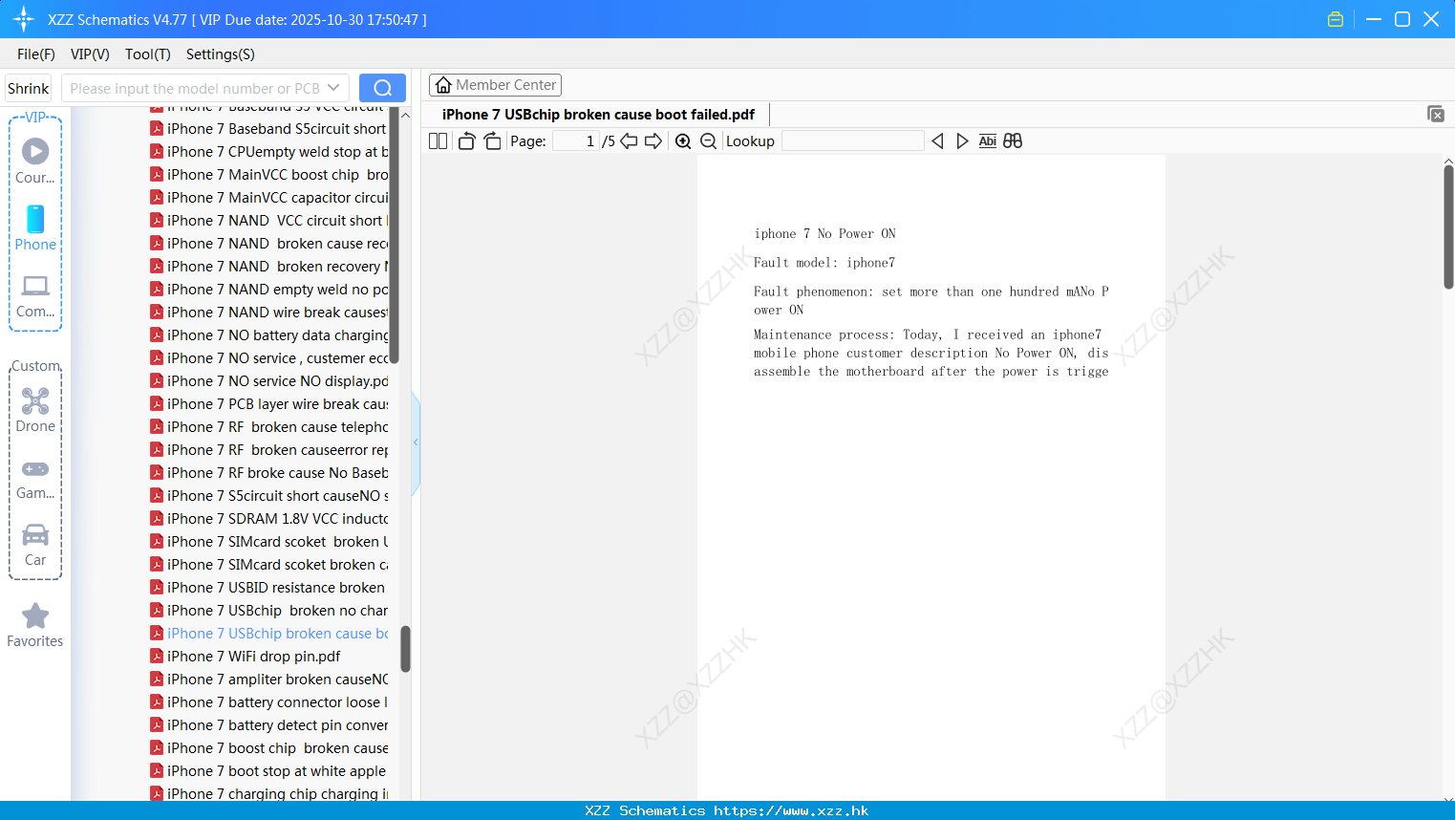1455x820 pixels.
Task: Open iPhone 7 S5circuit short causeNO file
Action: point(268,496)
